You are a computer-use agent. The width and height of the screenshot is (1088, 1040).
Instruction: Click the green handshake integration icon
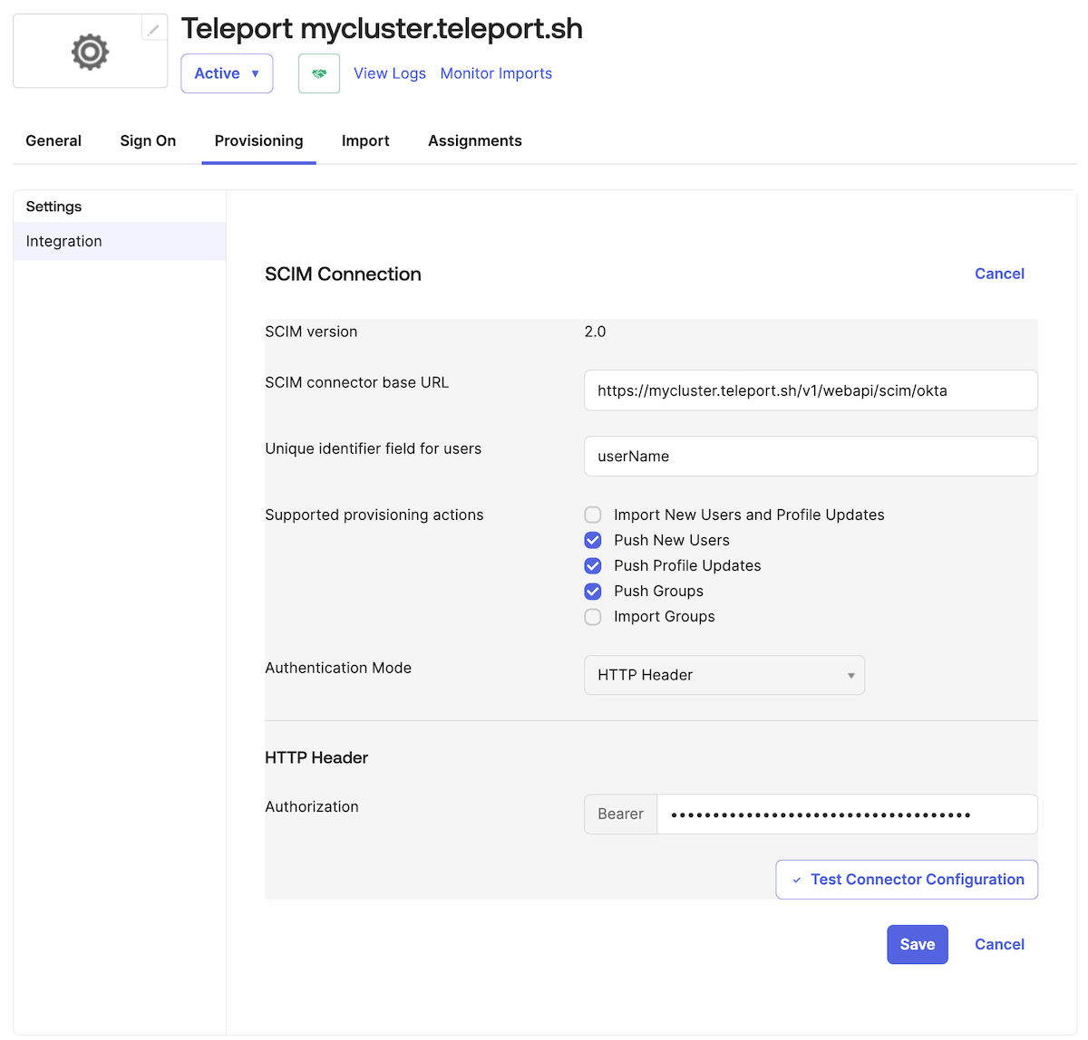click(319, 73)
